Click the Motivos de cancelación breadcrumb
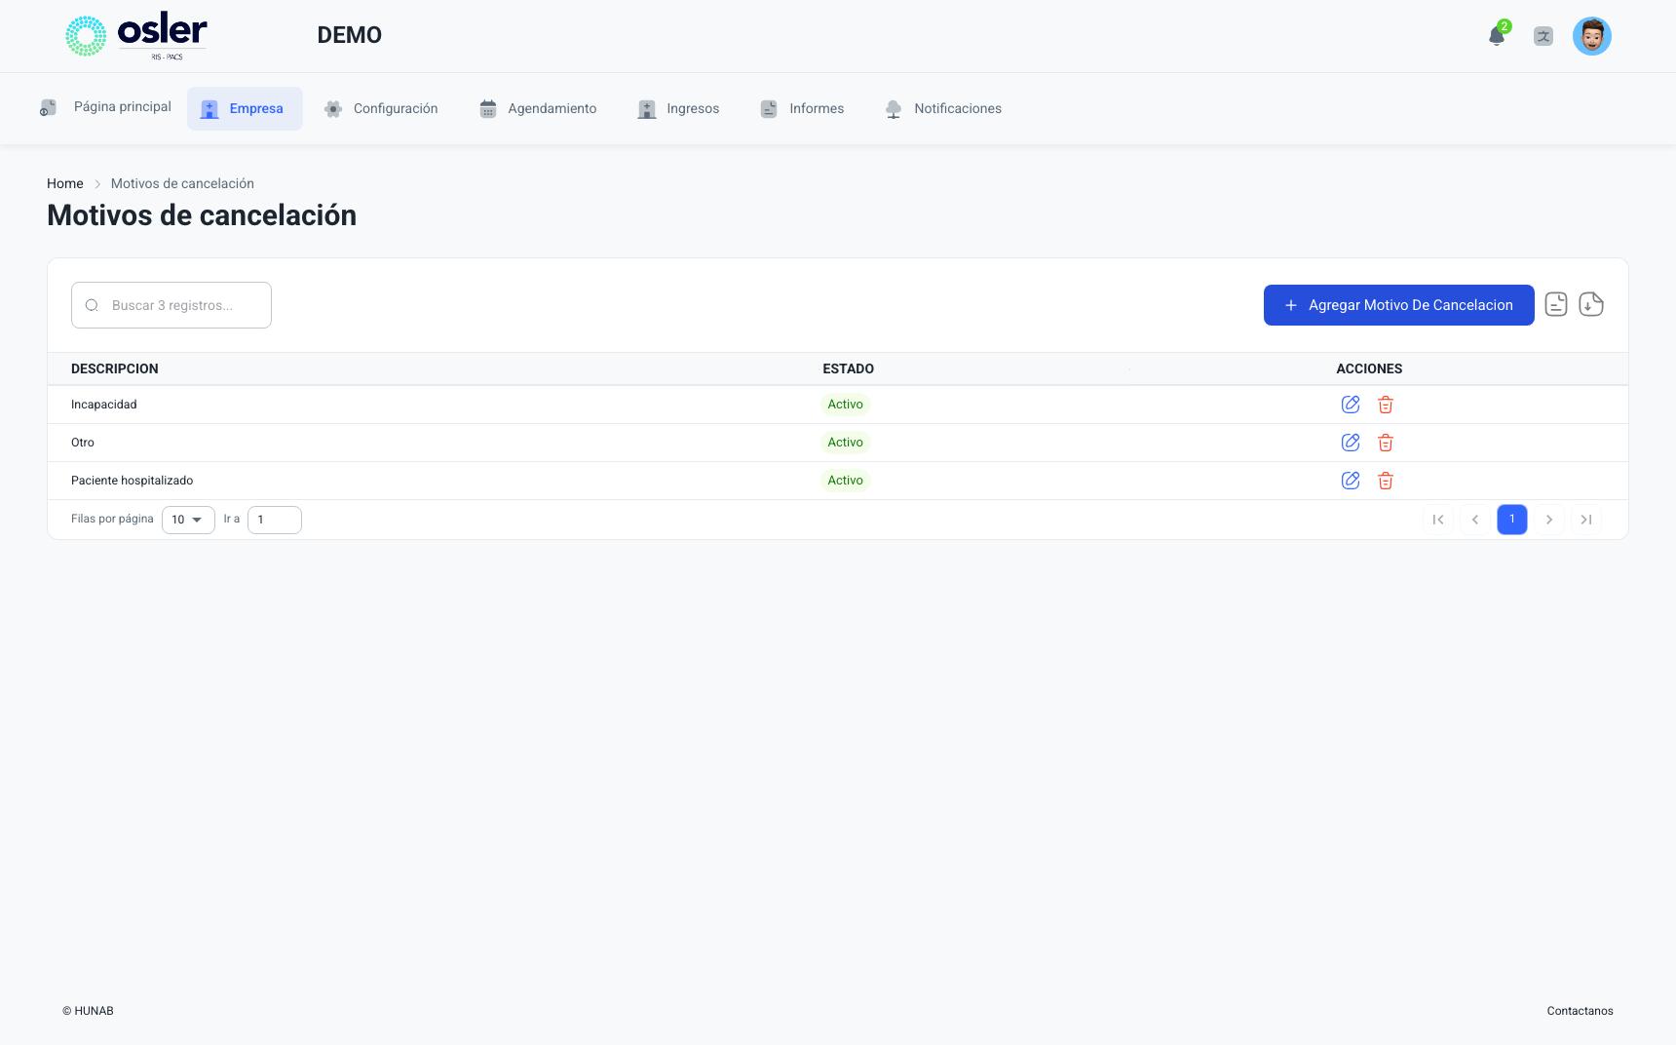Viewport: 1676px width, 1045px height. coord(182,183)
